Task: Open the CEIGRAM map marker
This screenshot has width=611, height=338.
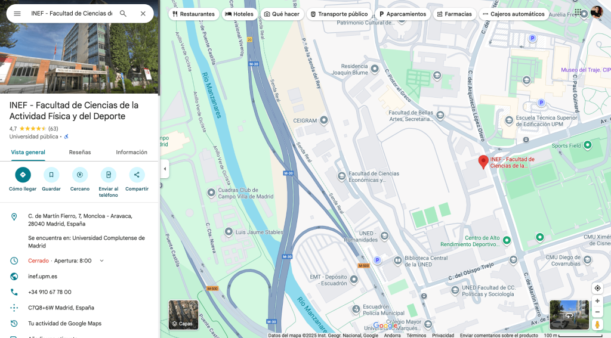Action: [x=324, y=120]
